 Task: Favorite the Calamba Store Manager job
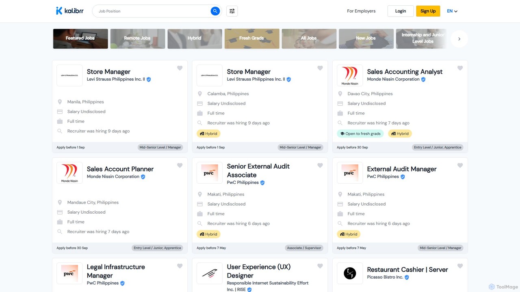click(320, 68)
